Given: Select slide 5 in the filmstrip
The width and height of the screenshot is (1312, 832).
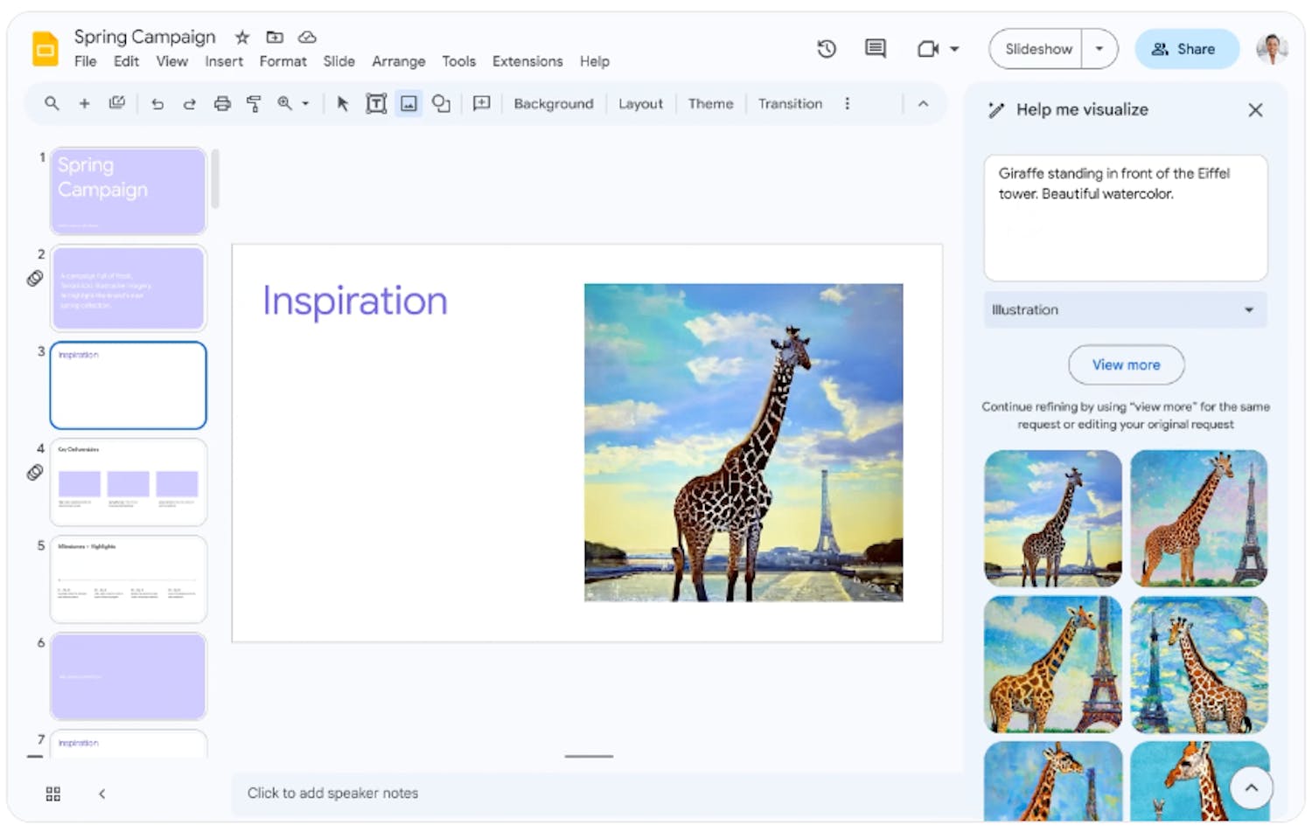Looking at the screenshot, I should coord(128,579).
